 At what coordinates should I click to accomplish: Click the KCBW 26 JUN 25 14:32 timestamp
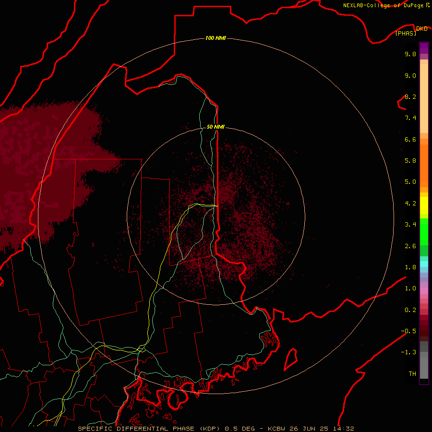tap(311, 429)
